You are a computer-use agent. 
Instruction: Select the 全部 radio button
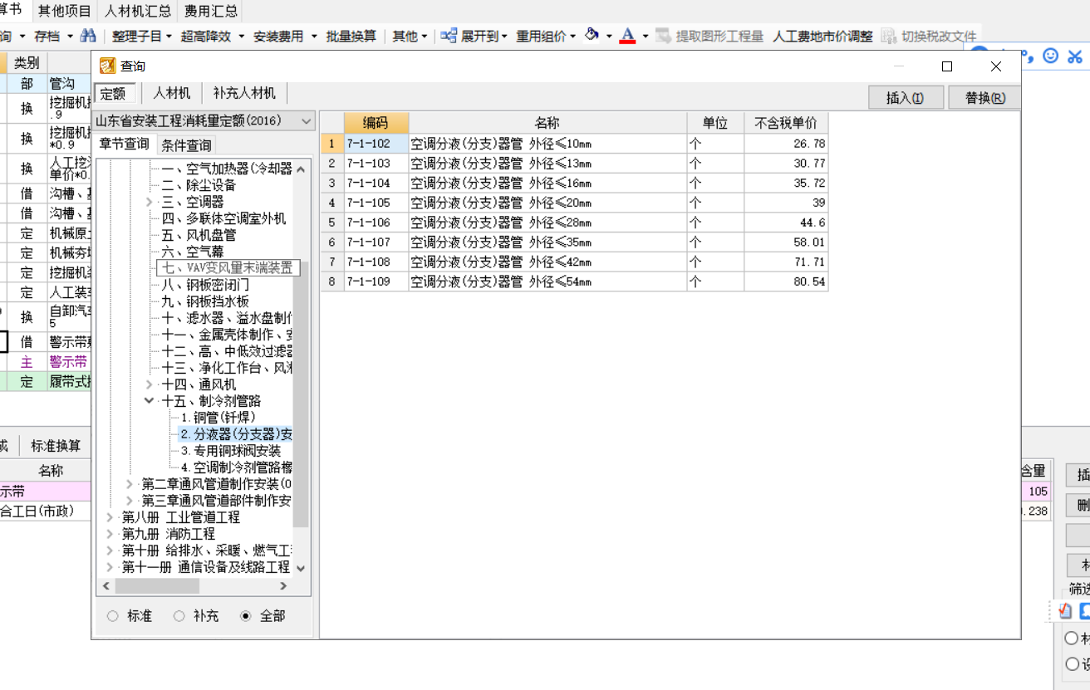[x=245, y=616]
